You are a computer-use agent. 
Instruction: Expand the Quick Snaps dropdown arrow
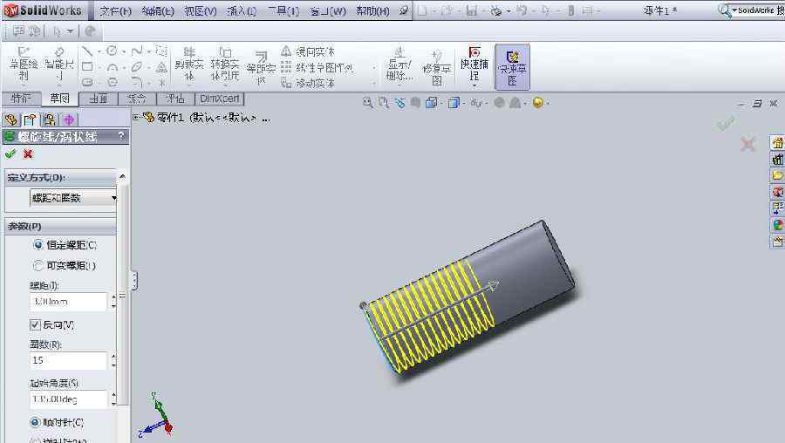point(474,85)
